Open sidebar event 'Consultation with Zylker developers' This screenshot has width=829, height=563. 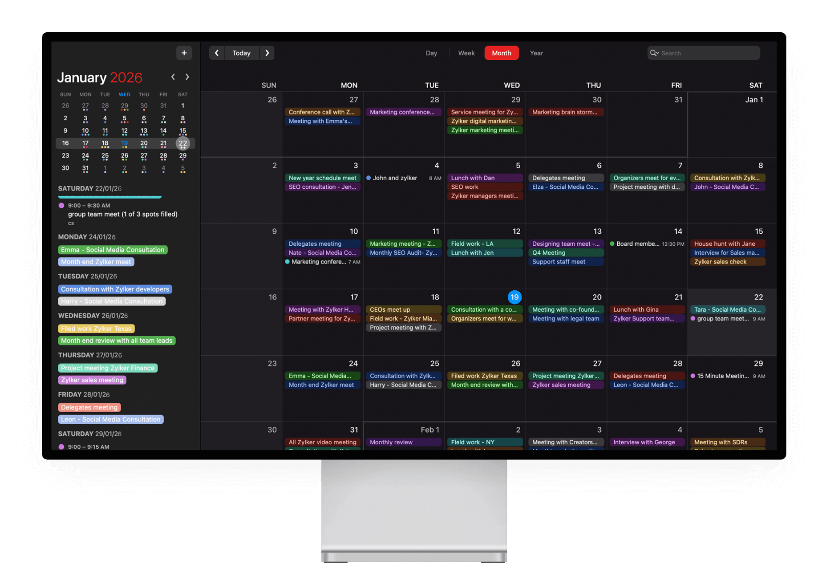pos(115,289)
